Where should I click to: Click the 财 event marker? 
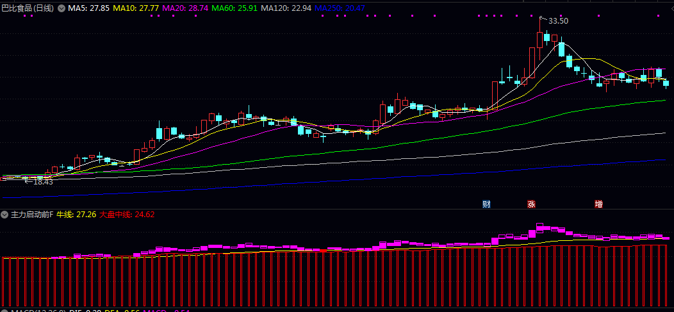(486, 204)
